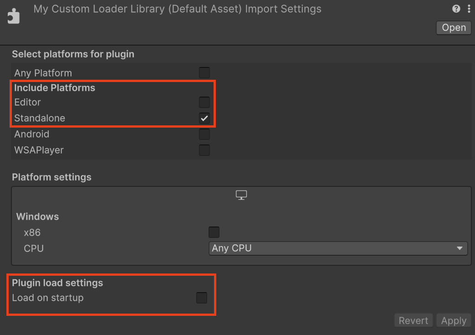This screenshot has height=335, width=475.
Task: Click the dropdown arrow on the CPU selector
Action: tap(459, 248)
